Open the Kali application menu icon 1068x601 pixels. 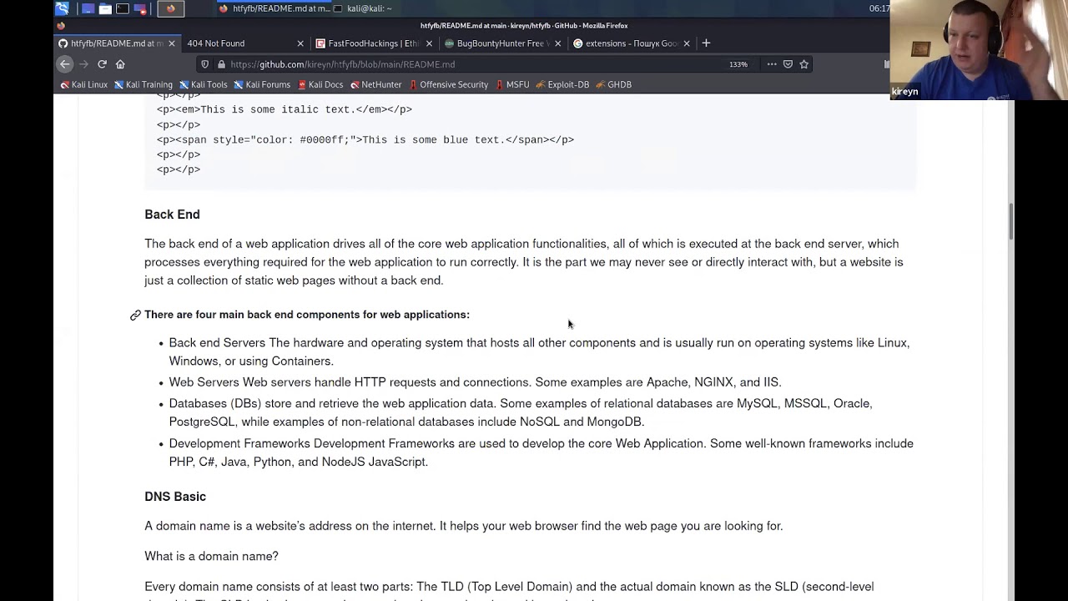[x=62, y=8]
